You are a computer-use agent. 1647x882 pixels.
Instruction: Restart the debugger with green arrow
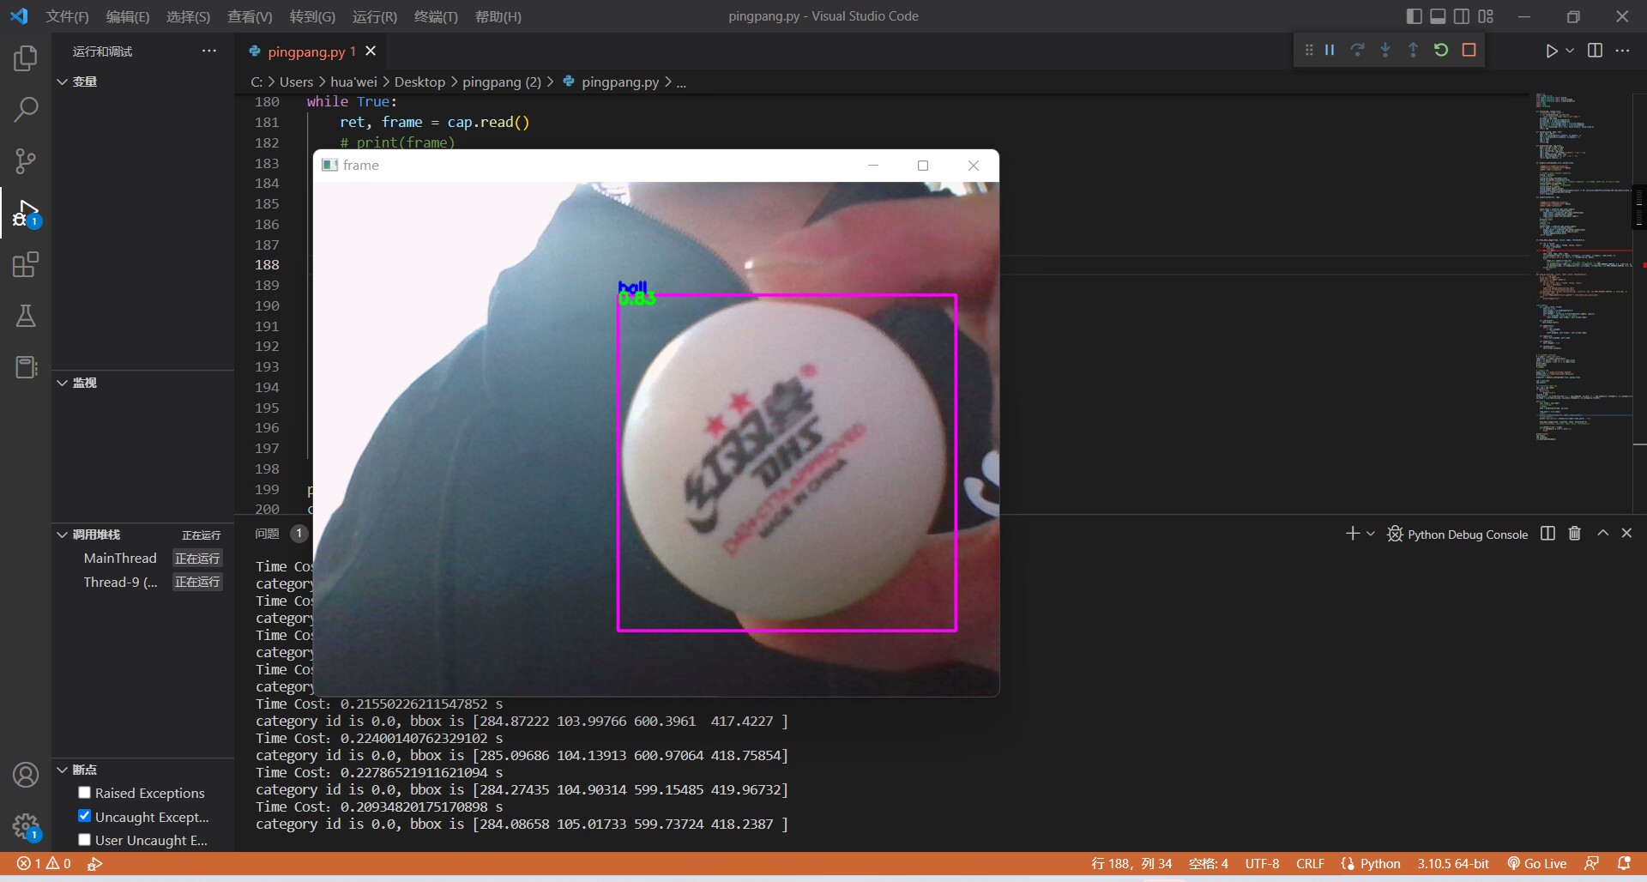click(x=1441, y=51)
